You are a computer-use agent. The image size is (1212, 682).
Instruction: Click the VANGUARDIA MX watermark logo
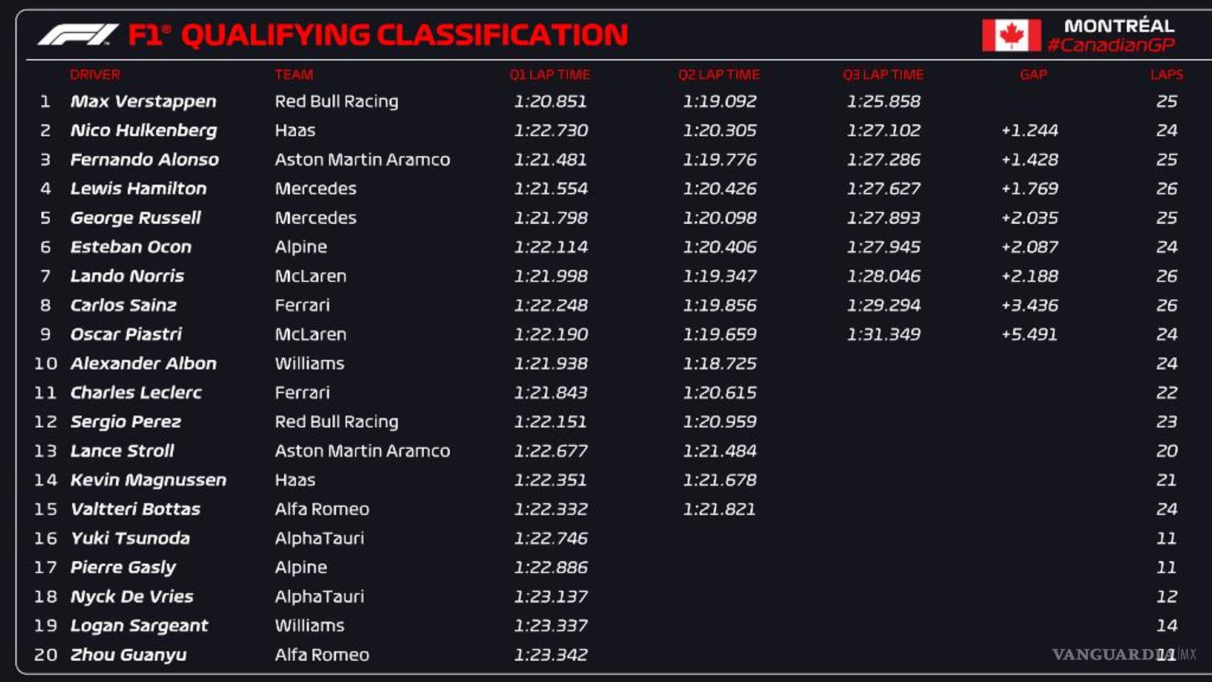tap(1124, 655)
